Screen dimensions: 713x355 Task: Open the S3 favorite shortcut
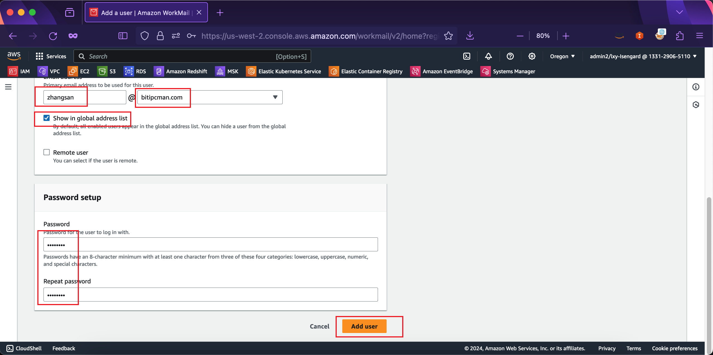[x=106, y=71]
